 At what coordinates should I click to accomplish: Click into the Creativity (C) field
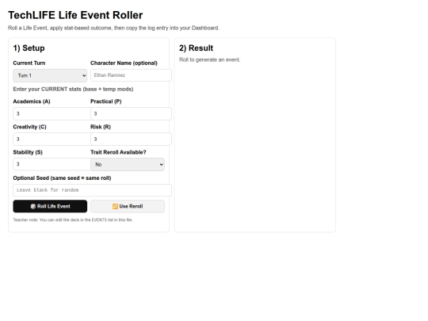pyautogui.click(x=52, y=139)
